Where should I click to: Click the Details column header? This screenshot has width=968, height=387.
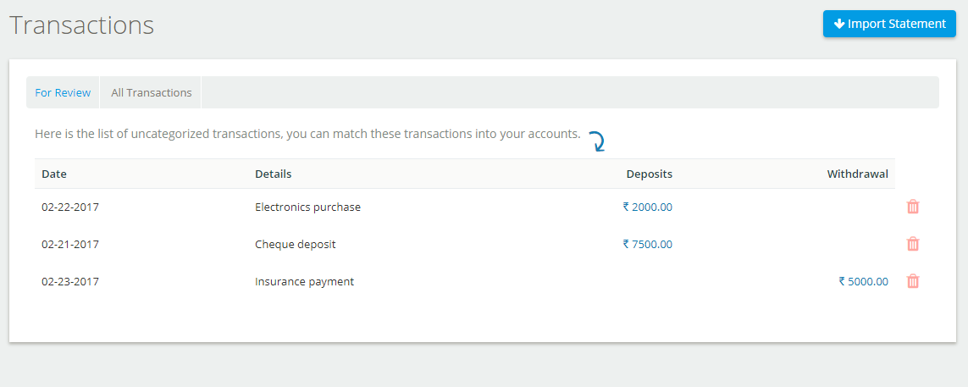coord(273,174)
